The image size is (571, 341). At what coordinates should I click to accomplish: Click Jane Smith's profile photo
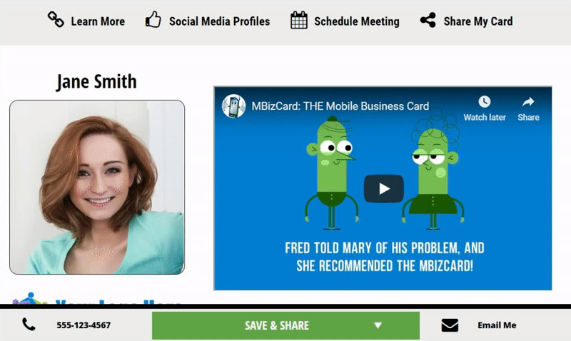coord(97,187)
